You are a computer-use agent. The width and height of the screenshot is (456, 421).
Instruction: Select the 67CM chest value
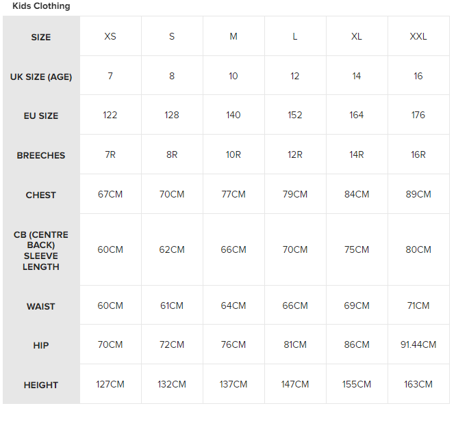pyautogui.click(x=110, y=195)
